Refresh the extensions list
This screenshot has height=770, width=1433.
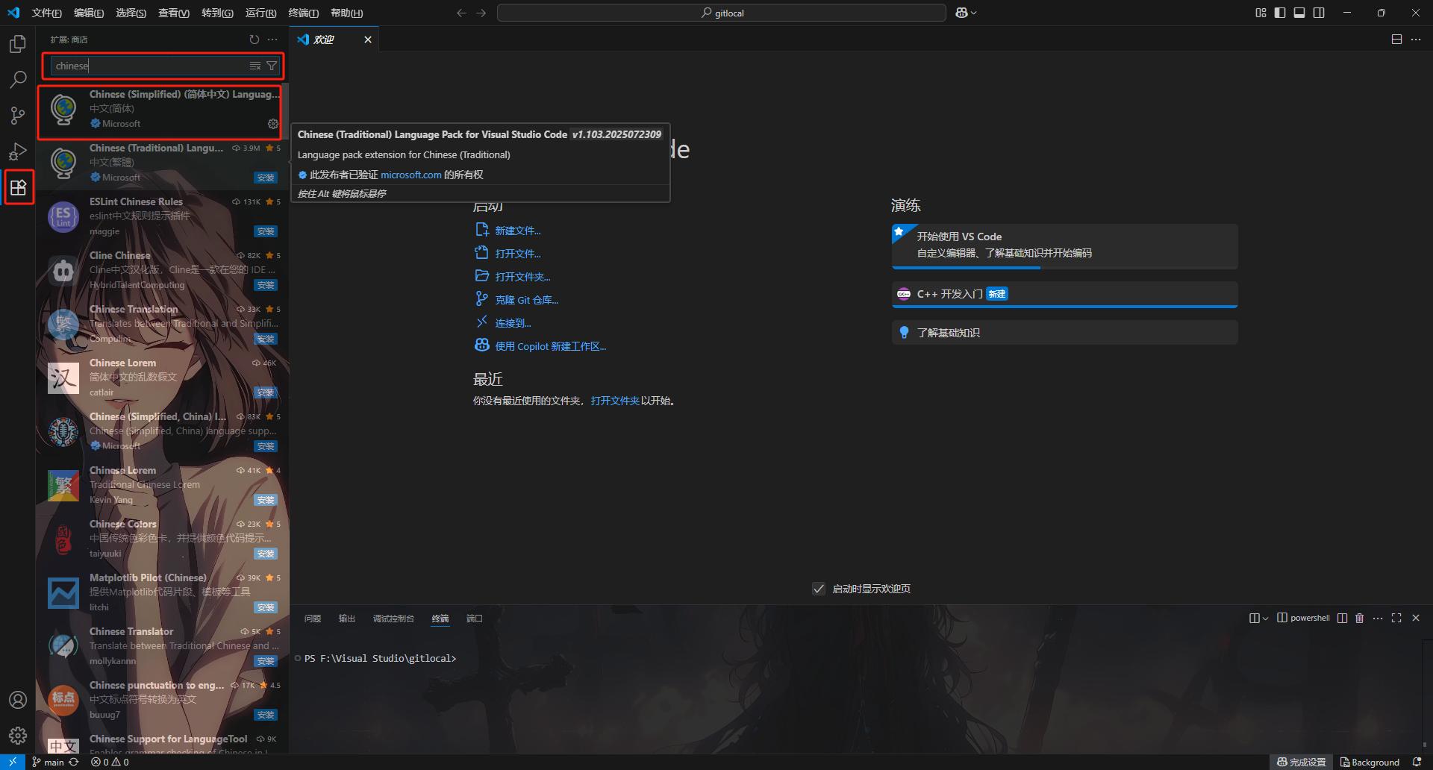tap(255, 40)
